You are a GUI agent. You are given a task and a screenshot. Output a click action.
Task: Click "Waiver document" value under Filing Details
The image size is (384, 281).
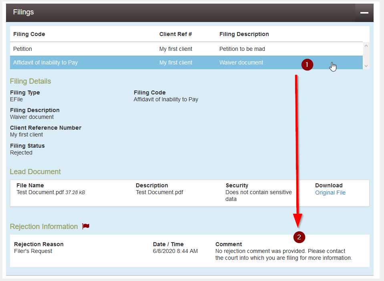click(x=32, y=117)
